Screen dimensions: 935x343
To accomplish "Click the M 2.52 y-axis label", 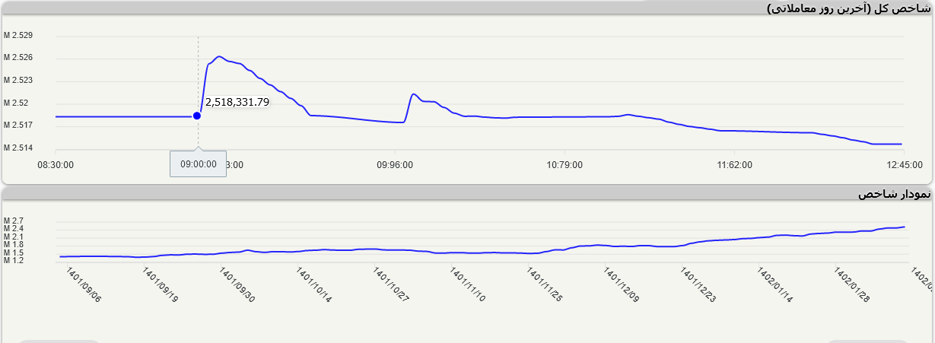I will click(16, 103).
